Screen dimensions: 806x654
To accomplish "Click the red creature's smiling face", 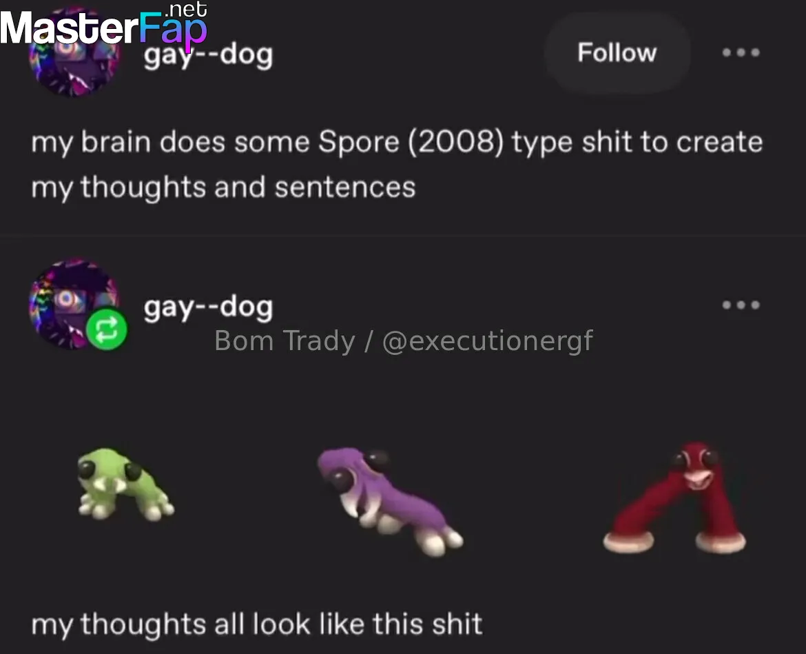I will 696,471.
